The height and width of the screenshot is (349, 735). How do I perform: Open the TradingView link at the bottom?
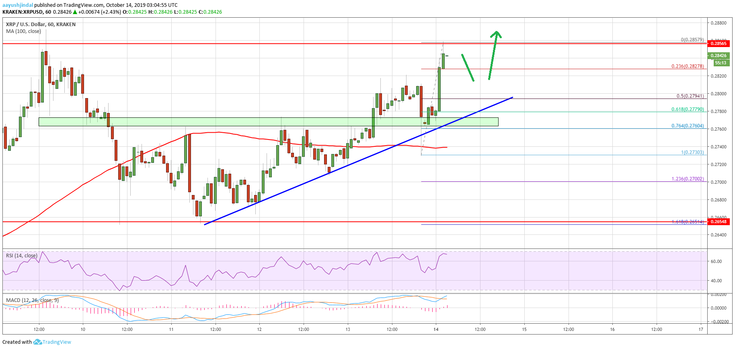point(57,342)
